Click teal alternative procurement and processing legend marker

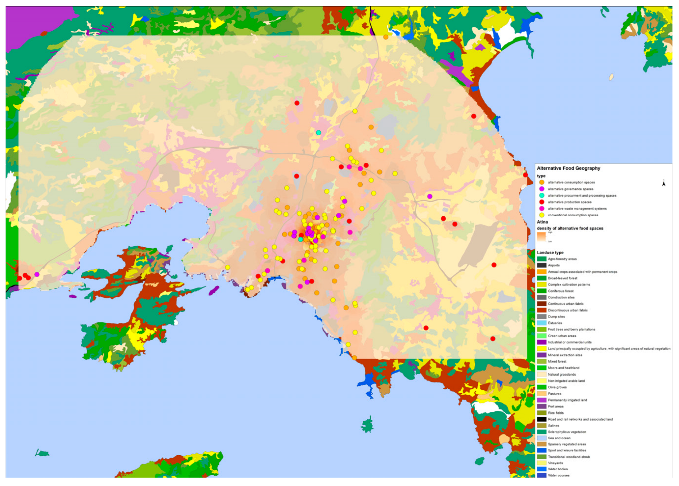click(x=542, y=195)
